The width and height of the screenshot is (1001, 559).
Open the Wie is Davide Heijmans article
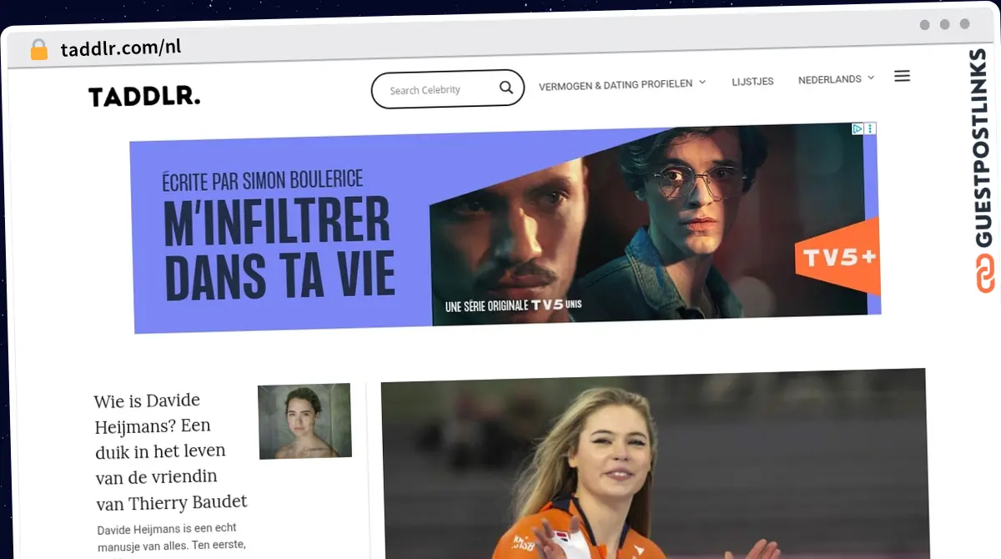[x=170, y=451]
